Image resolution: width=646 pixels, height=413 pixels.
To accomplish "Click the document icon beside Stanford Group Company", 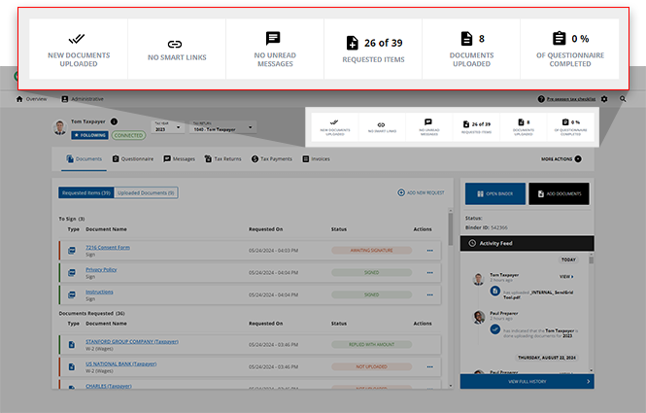I will [72, 345].
